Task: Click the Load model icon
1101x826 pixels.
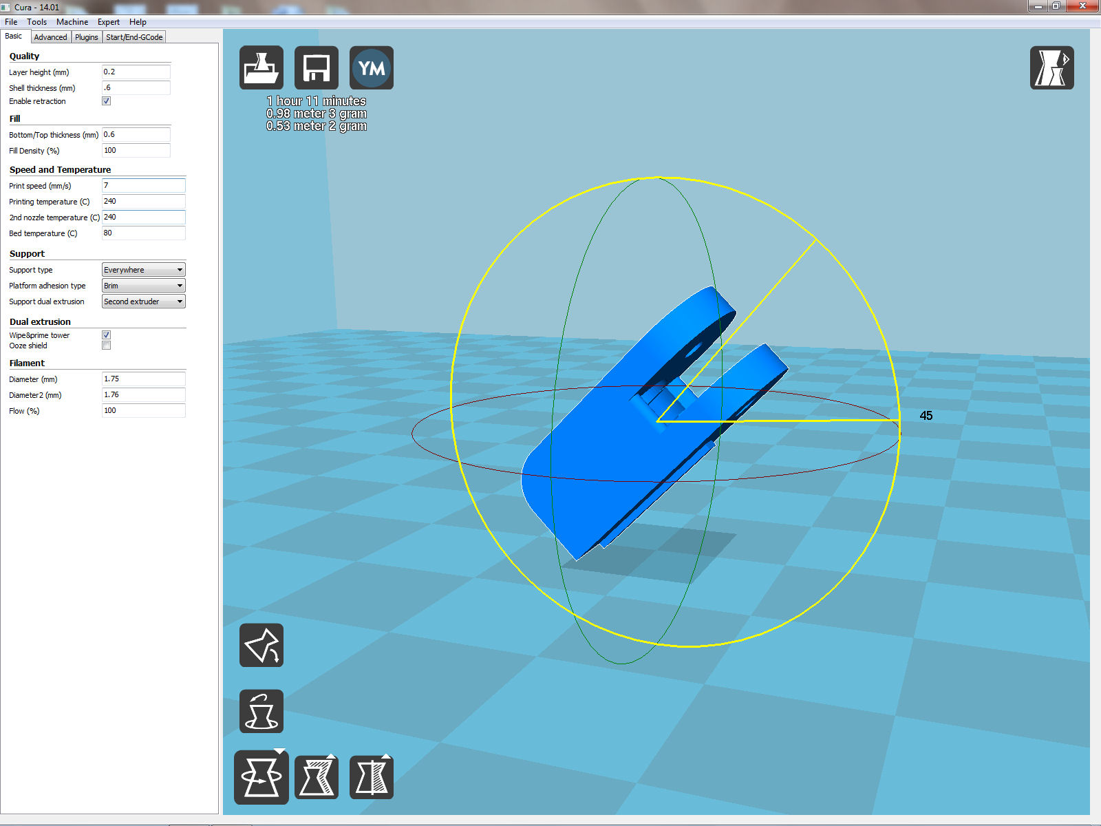Action: click(x=261, y=67)
